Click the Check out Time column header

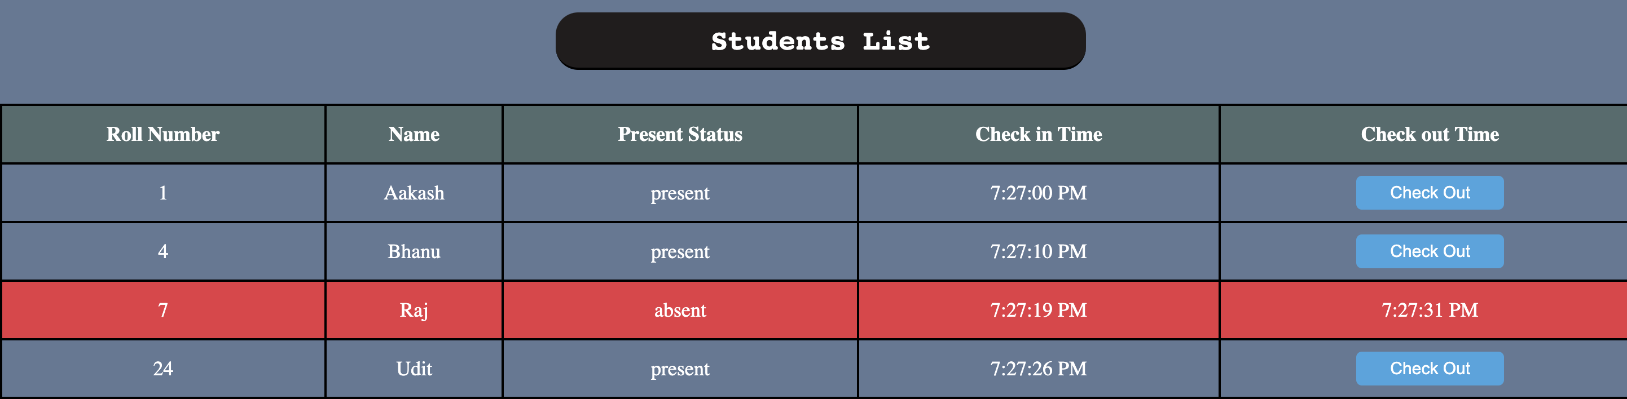click(x=1430, y=134)
